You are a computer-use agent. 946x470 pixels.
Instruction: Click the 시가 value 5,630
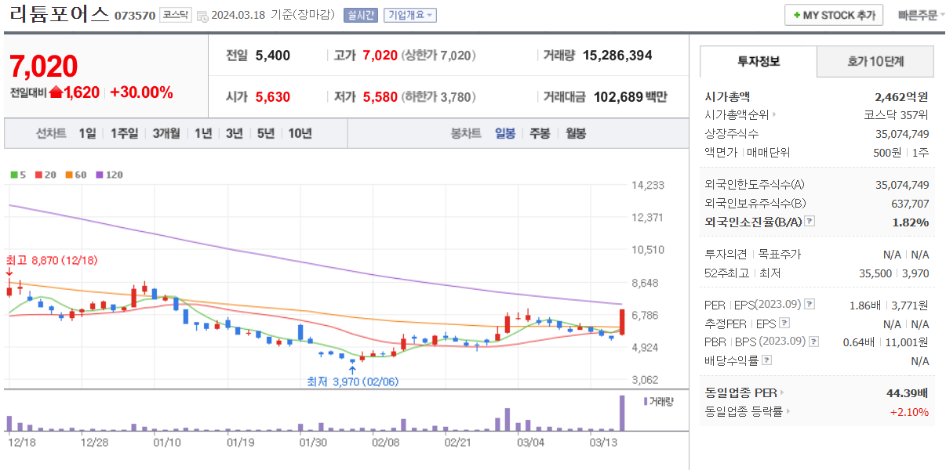click(x=273, y=97)
